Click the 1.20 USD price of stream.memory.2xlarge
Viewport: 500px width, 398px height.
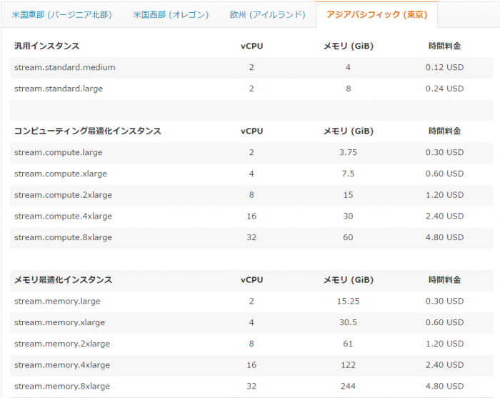(444, 344)
